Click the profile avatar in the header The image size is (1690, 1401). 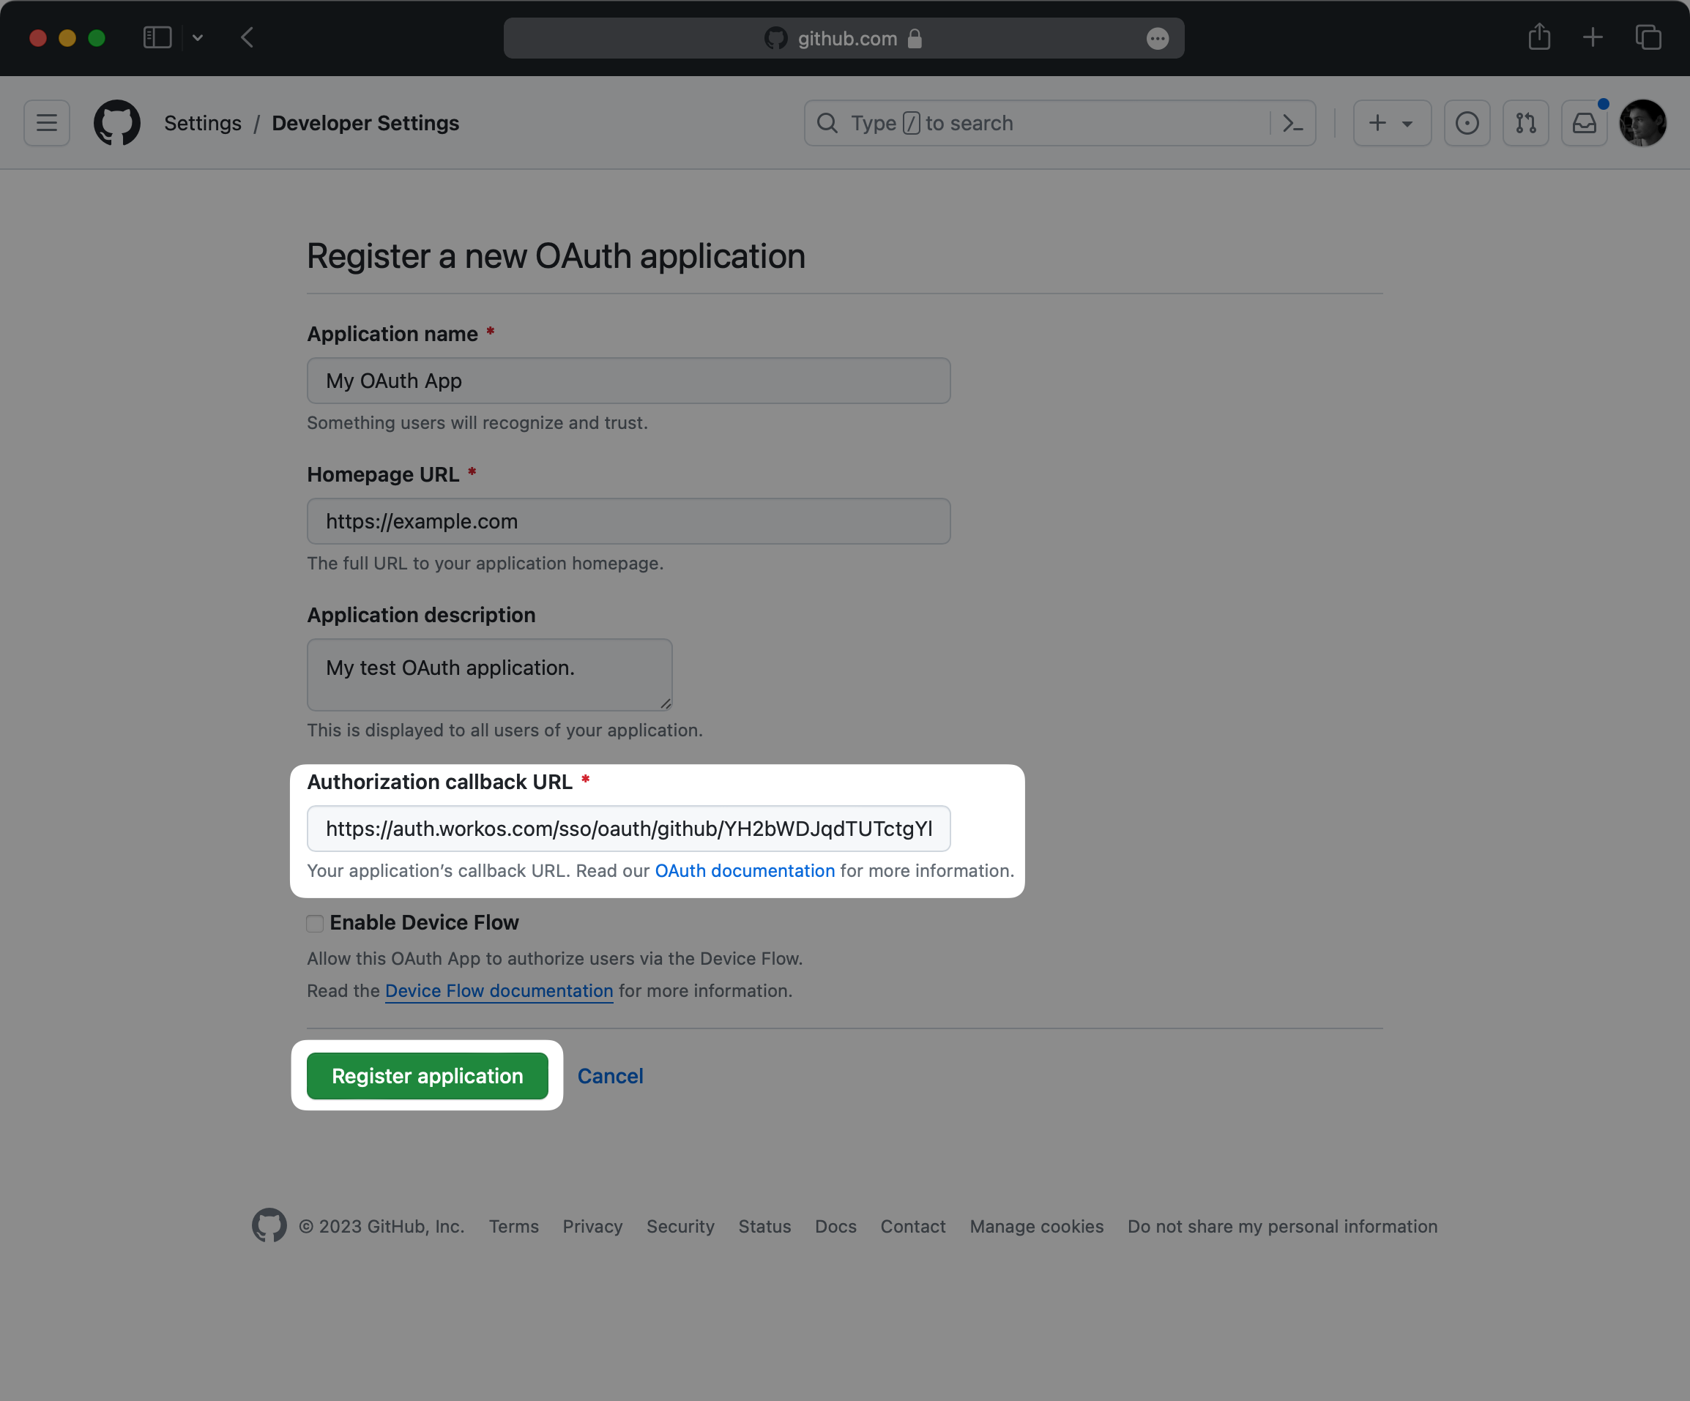[x=1642, y=122]
